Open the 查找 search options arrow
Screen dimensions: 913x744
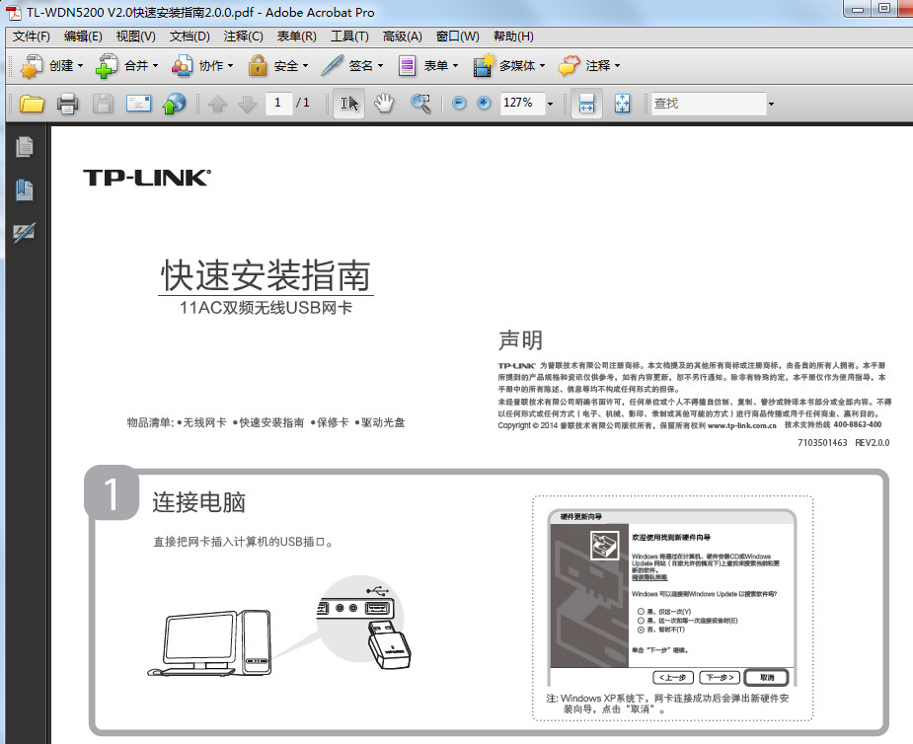tap(772, 105)
